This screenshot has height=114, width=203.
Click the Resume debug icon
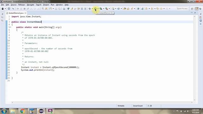[18, 9]
